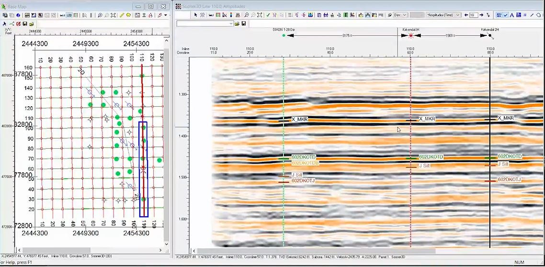The width and height of the screenshot is (545, 267).
Task: Select the arrow pointer tool in seismic toolbar
Action: tap(195, 15)
